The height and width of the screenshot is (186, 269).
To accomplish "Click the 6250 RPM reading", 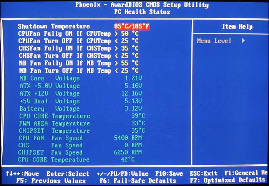I will click(128, 152).
